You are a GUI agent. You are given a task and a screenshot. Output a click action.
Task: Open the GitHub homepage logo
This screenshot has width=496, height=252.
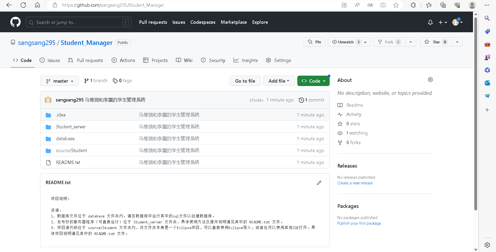point(16,22)
